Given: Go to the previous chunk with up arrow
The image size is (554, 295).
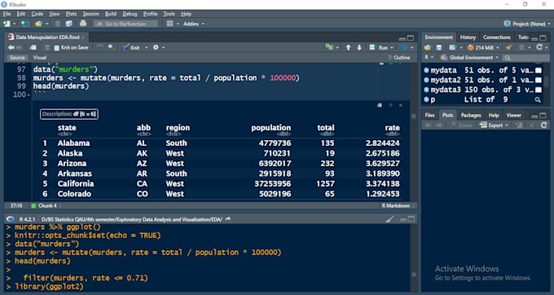Looking at the screenshot, I should (349, 47).
